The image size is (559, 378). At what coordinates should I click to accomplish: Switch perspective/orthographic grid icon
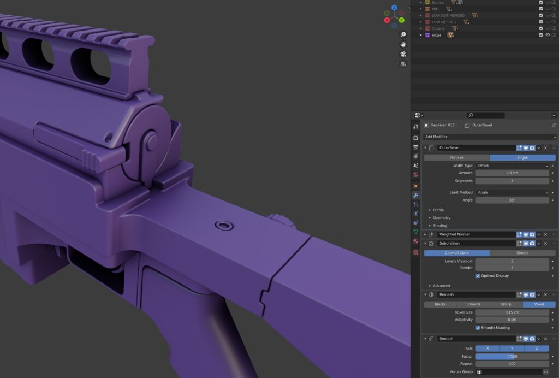click(x=403, y=64)
